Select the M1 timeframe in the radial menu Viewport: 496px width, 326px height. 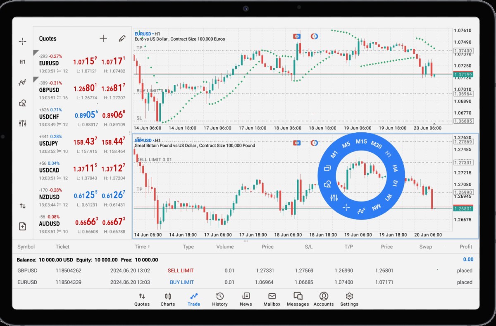334,154
